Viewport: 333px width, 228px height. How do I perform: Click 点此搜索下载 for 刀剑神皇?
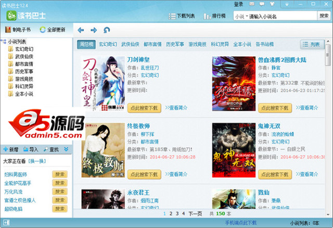(x=144, y=108)
